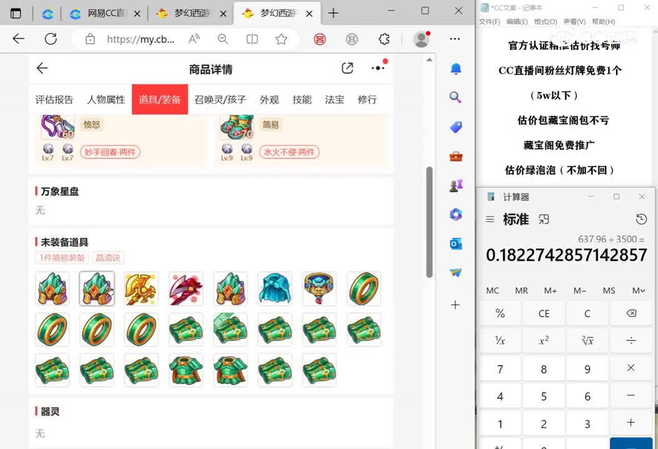Open calculator history icon
658x449 pixels.
(x=641, y=219)
